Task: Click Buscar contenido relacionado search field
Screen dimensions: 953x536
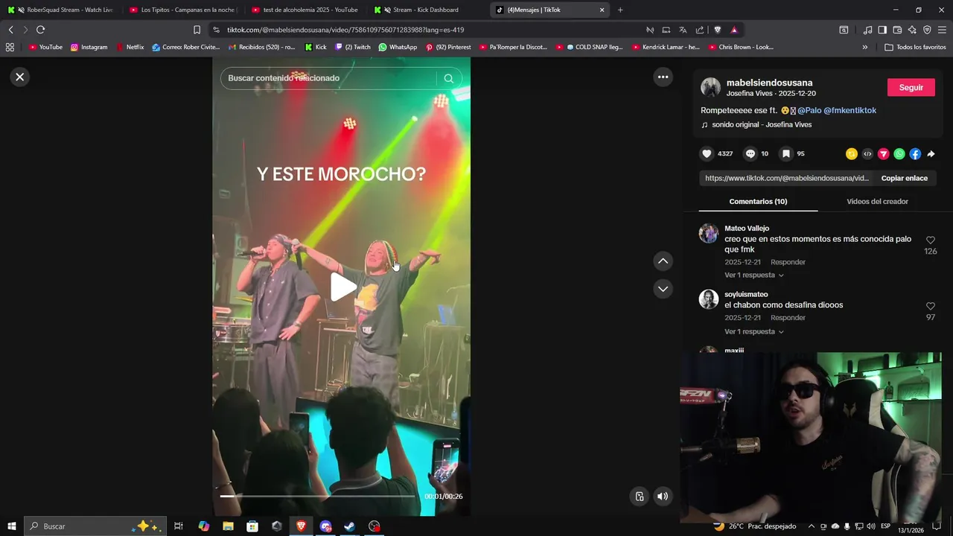Action: click(x=328, y=78)
